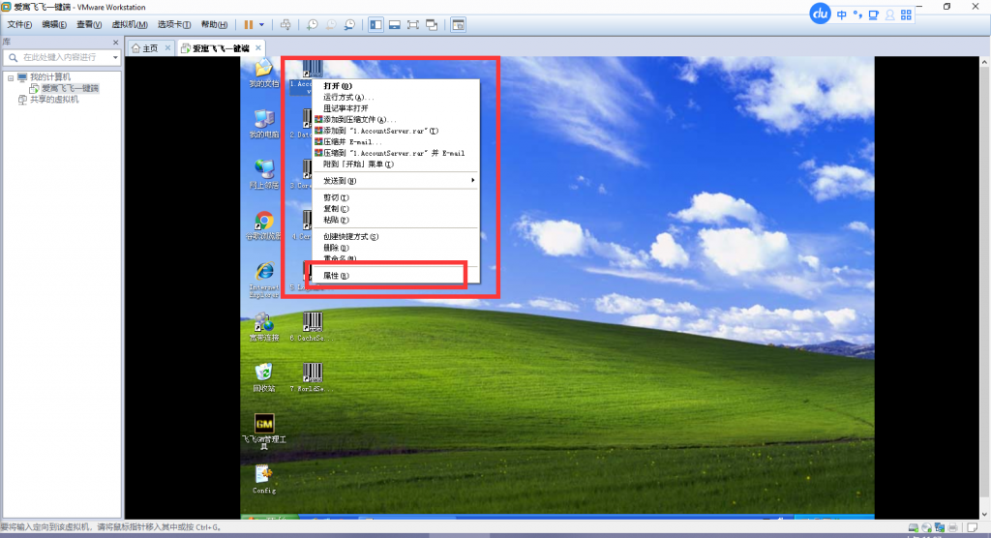Screen dimensions: 991x538
Task: Open the 文件(F) menu
Action: (19, 24)
